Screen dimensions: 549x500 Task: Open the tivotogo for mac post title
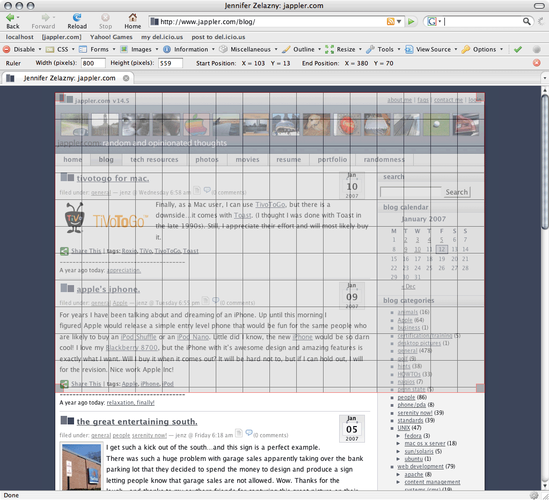coord(113,178)
